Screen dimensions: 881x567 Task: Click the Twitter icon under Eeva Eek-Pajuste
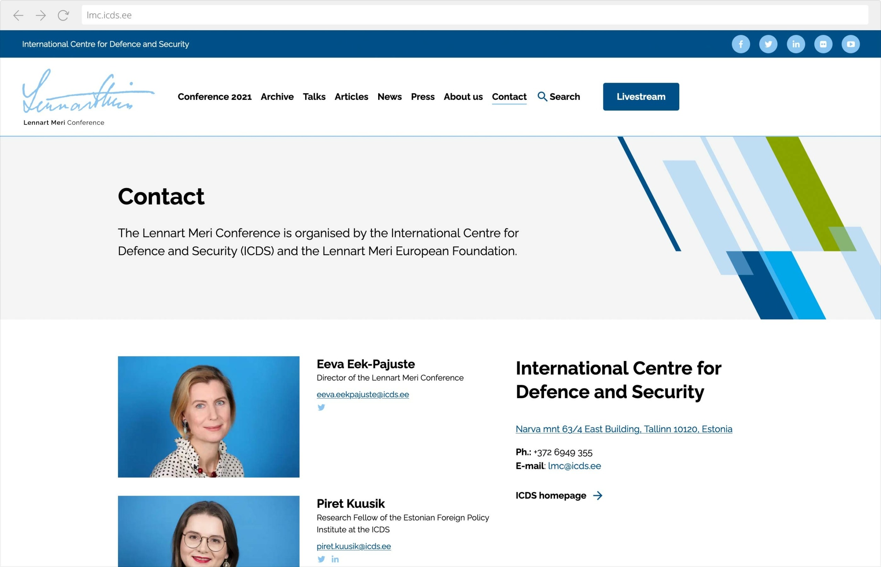(321, 407)
